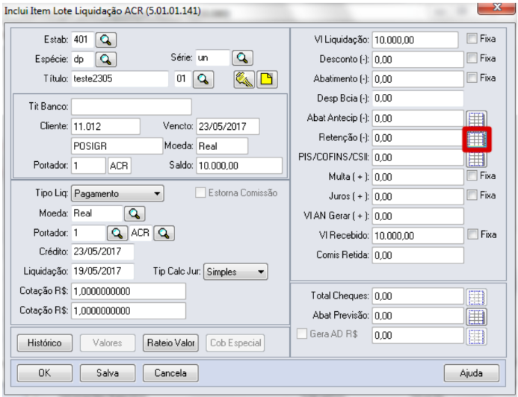The height and width of the screenshot is (397, 518).
Task: Check Fixa for Vl Liquidação
Action: click(472, 39)
